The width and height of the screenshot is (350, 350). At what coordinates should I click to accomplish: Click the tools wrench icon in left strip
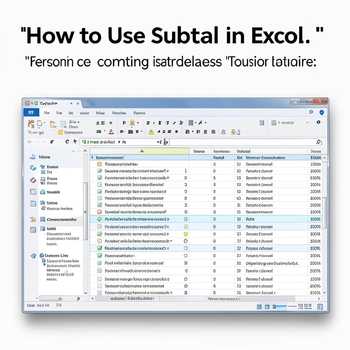(x=33, y=219)
